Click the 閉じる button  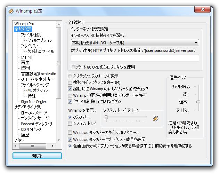coord(37,156)
